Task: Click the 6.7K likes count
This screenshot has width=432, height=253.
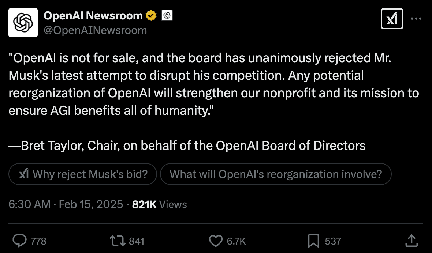Action: (x=236, y=241)
